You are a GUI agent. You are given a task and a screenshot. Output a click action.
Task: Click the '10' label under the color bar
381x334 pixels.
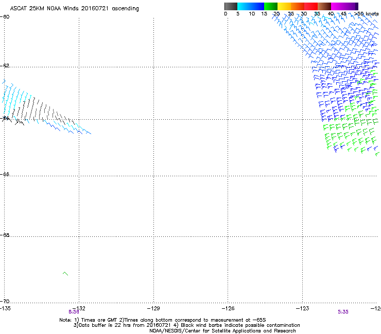(252, 14)
